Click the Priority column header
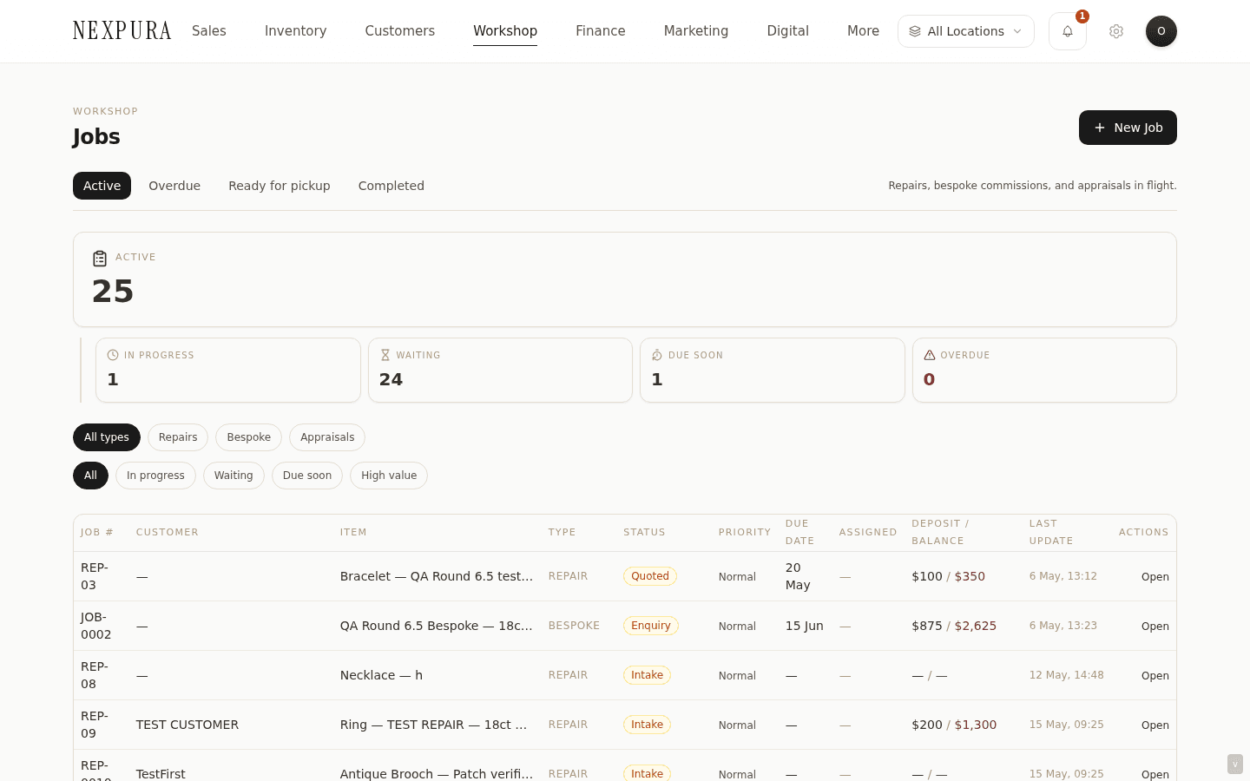 click(x=745, y=533)
